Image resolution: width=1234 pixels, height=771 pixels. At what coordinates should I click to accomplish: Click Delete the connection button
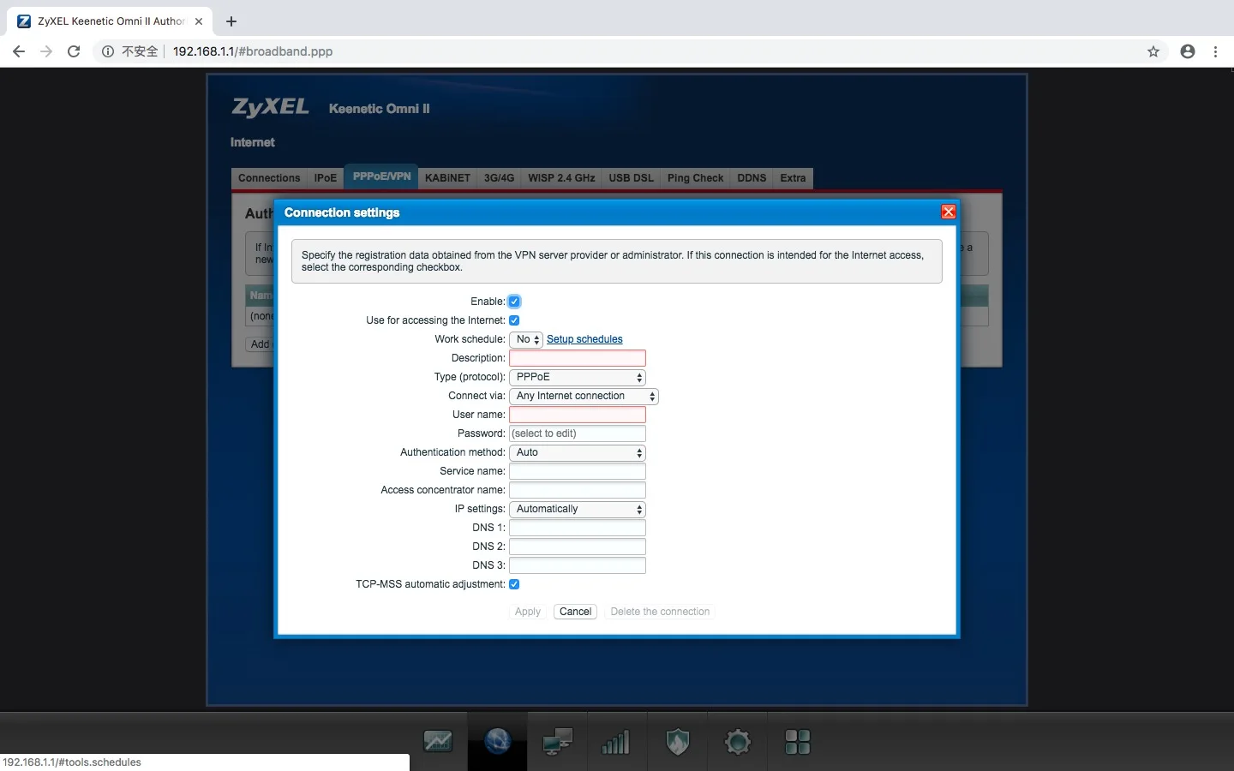tap(660, 612)
